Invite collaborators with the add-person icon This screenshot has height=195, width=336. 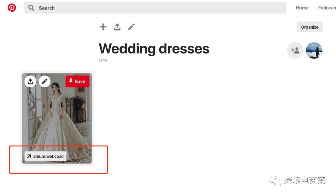[295, 50]
